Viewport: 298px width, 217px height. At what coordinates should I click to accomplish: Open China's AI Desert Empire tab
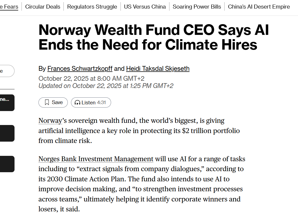coord(259,7)
